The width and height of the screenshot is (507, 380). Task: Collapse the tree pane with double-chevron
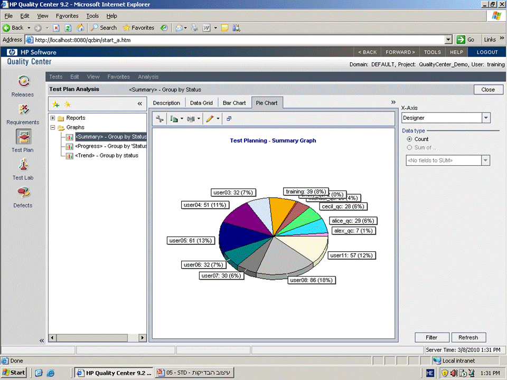point(139,104)
